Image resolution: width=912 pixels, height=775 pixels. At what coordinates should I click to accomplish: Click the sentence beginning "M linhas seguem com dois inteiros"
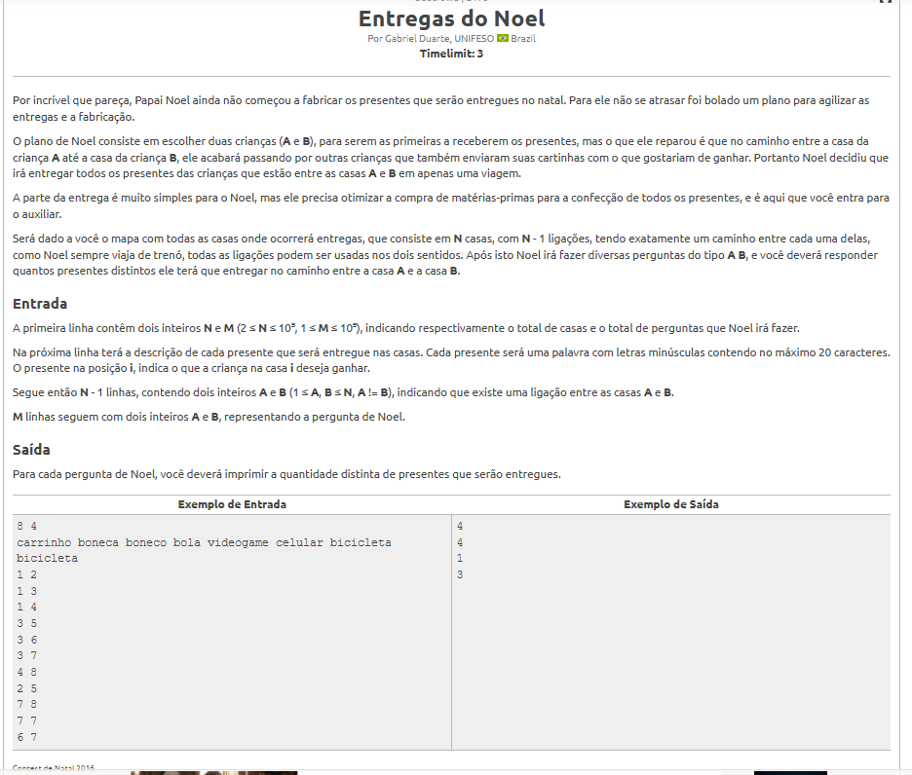pyautogui.click(x=209, y=417)
